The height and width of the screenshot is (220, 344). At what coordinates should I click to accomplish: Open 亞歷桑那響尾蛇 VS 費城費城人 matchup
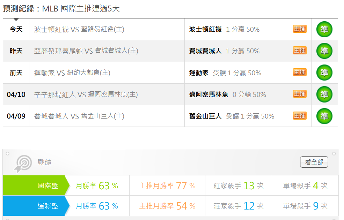[x=86, y=51]
